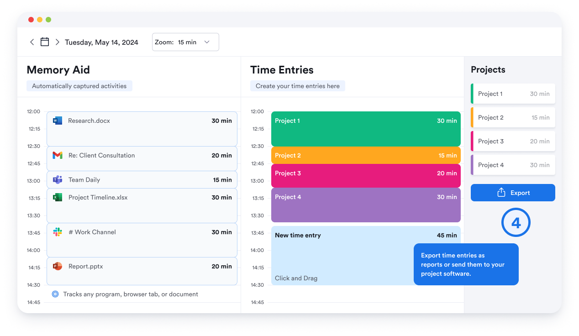Go to next day with right chevron
Image resolution: width=579 pixels, height=336 pixels.
pyautogui.click(x=58, y=42)
